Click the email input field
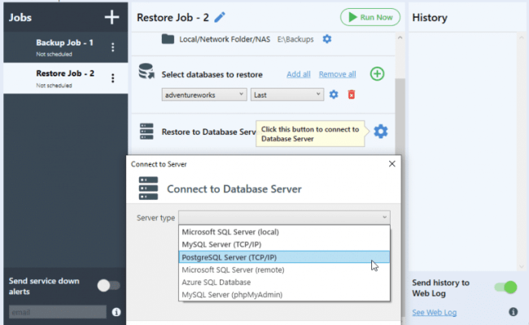Image resolution: width=529 pixels, height=325 pixels. (x=57, y=312)
